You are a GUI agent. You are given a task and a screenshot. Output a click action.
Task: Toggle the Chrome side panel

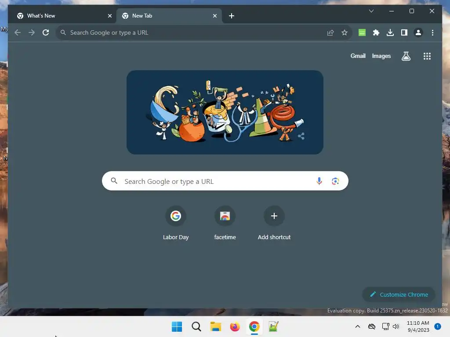pos(404,32)
